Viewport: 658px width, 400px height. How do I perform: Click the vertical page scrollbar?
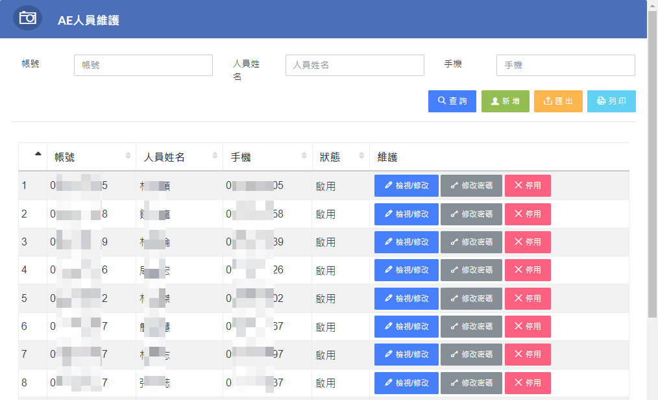(652, 164)
